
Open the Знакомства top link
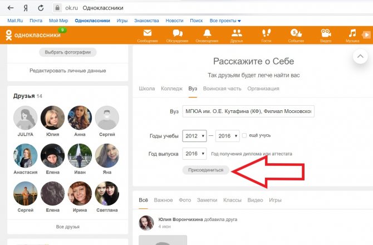click(x=146, y=21)
